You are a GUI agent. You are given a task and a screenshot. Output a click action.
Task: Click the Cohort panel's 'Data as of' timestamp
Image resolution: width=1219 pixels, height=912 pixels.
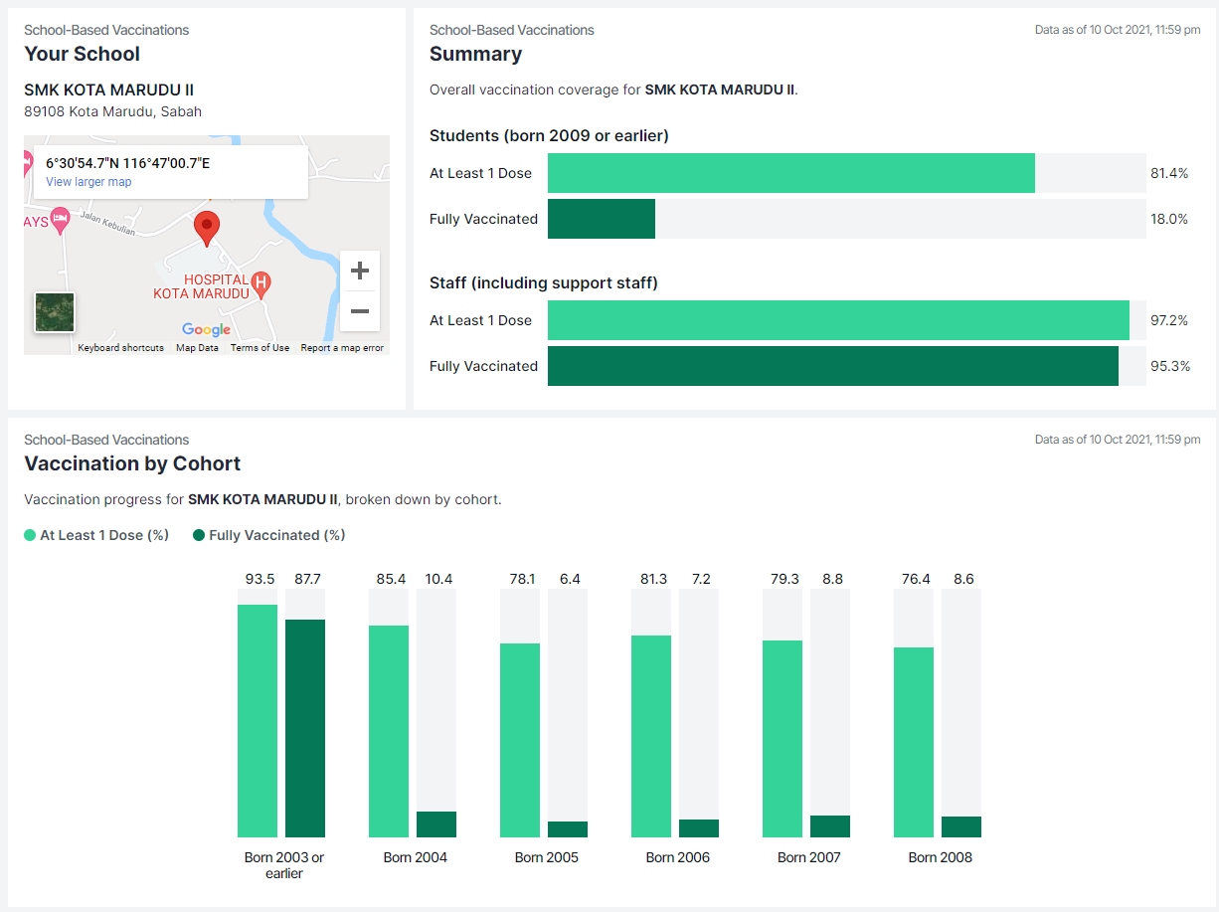click(1118, 440)
